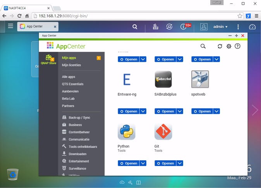Select Contentbeheer category
This screenshot has height=188, width=261.
[76, 132]
